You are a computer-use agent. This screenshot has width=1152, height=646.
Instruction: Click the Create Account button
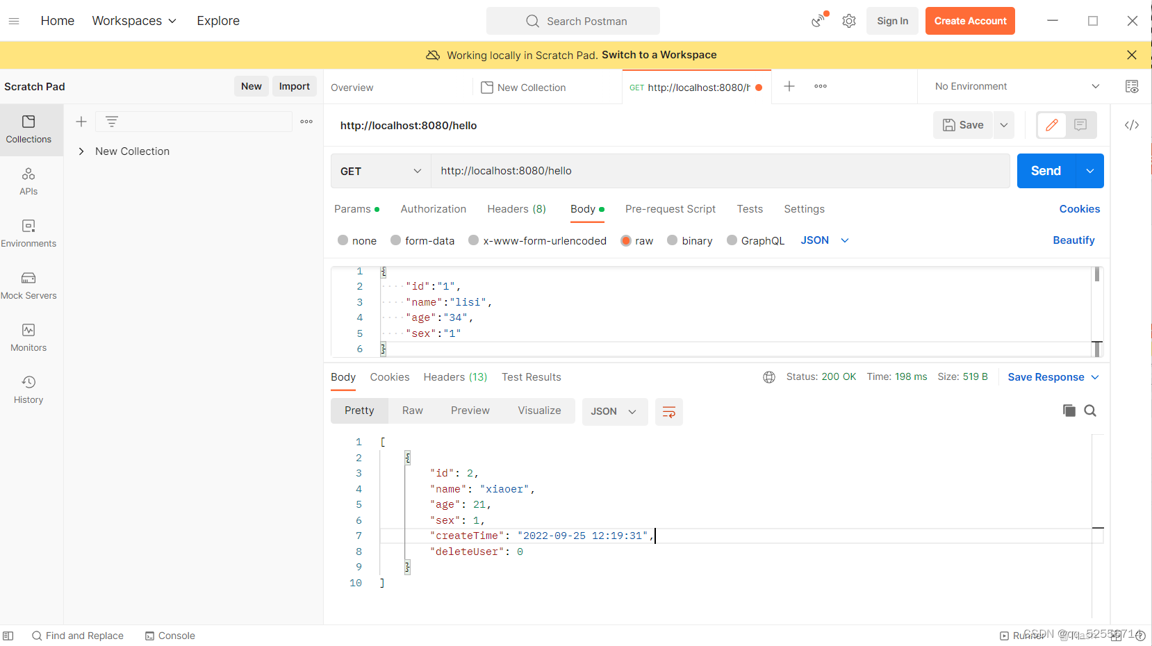point(970,21)
